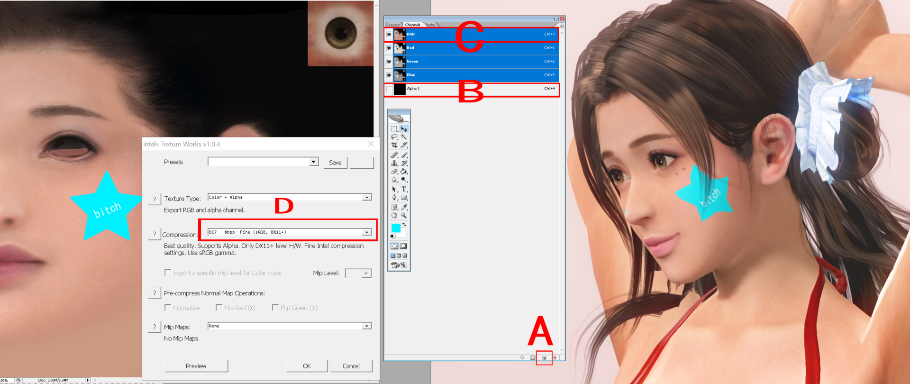Select the Pen tool

(x=394, y=197)
